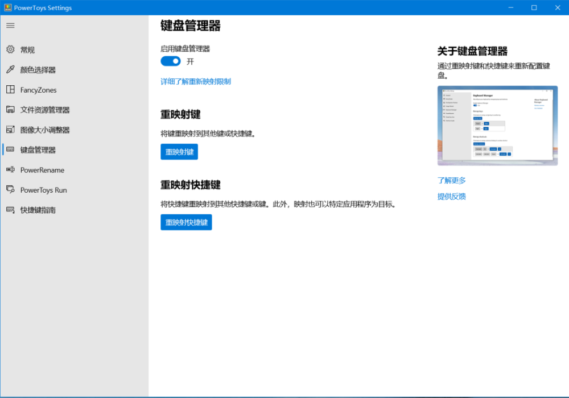Screen dimensions: 569x398
Task: Select the 键盘管理器 menu item label
Action: pyautogui.click(x=38, y=150)
